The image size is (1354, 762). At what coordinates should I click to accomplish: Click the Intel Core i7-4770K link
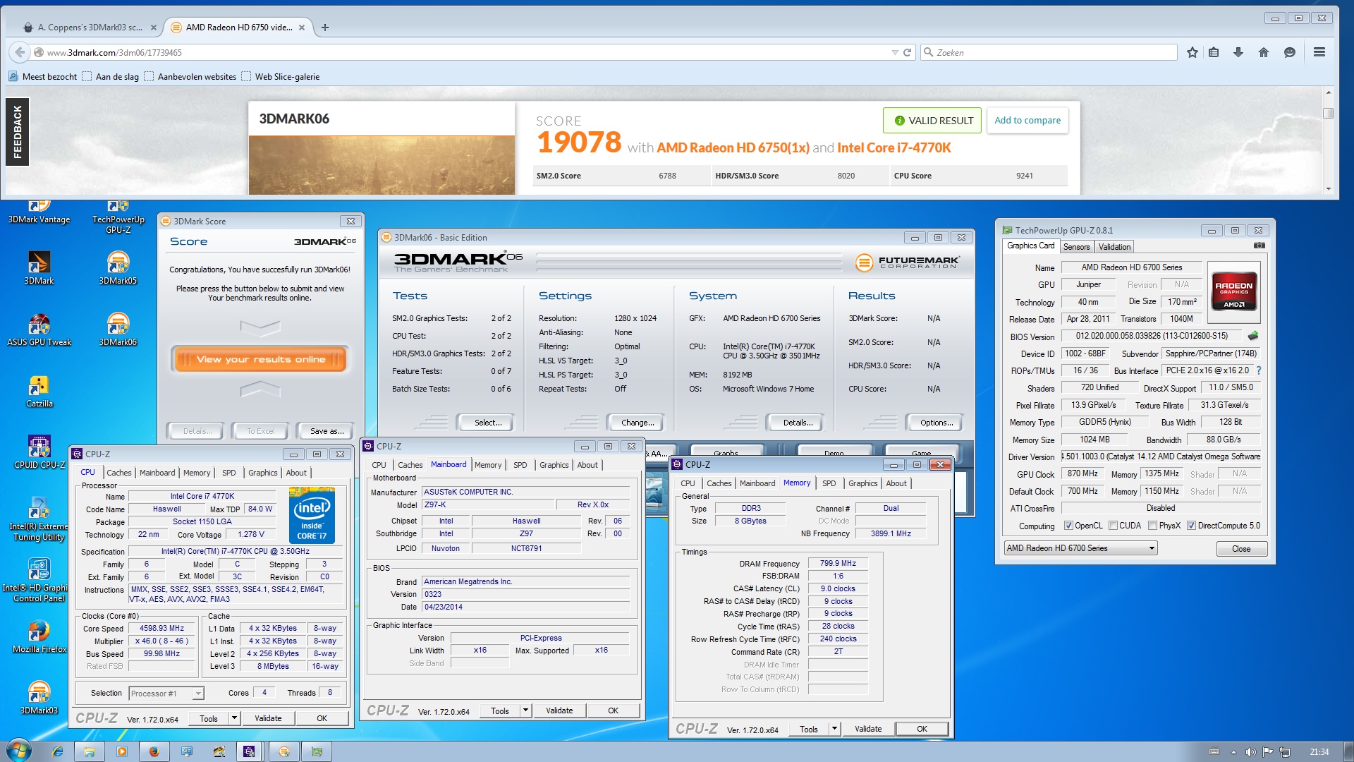[x=893, y=147]
